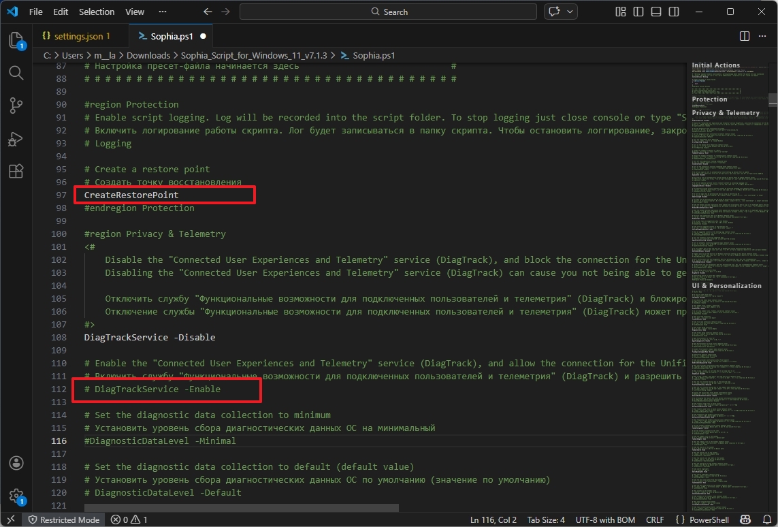The width and height of the screenshot is (778, 527).
Task: Toggle the bottom Panel visibility
Action: [x=655, y=12]
